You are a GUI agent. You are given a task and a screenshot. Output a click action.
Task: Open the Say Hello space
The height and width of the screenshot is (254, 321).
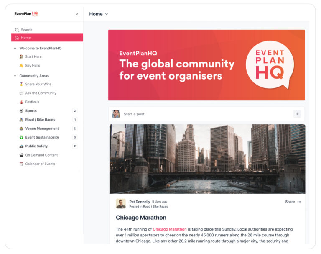coord(33,65)
